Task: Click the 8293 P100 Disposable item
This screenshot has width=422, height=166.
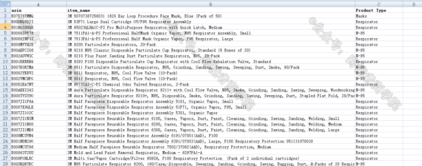Action: pyautogui.click(x=211, y=62)
